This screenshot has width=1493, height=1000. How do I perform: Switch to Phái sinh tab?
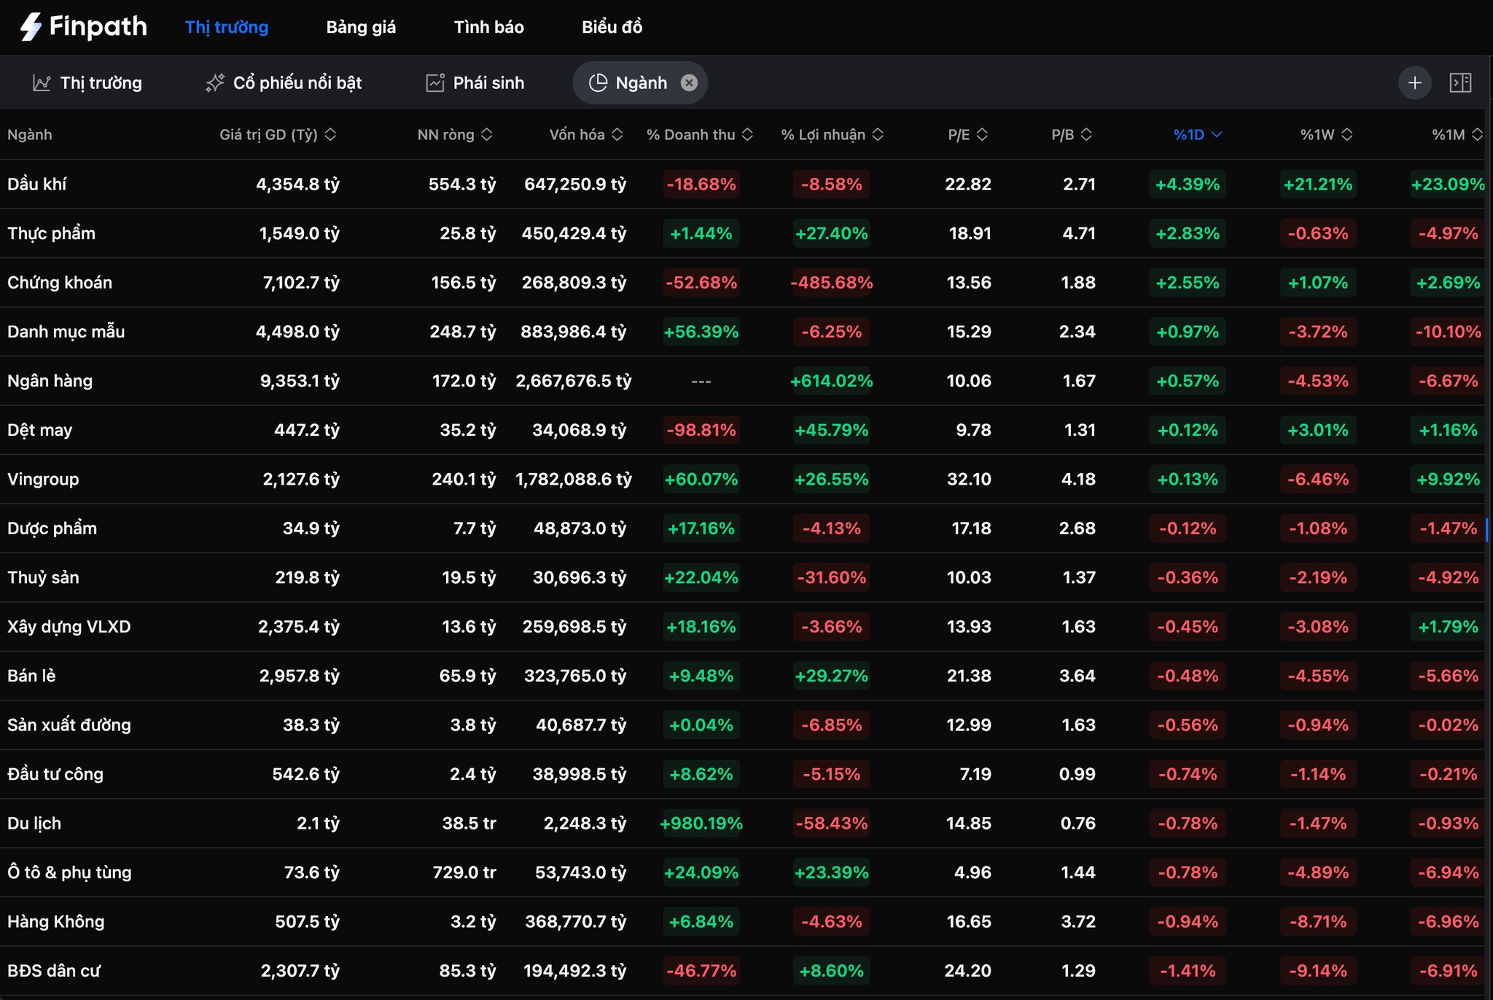point(475,83)
